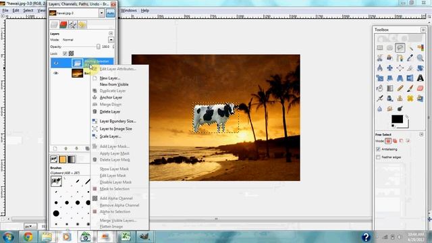Select the Bucket Fill tool
Screen dimensions: 432x243
[x=380, y=88]
